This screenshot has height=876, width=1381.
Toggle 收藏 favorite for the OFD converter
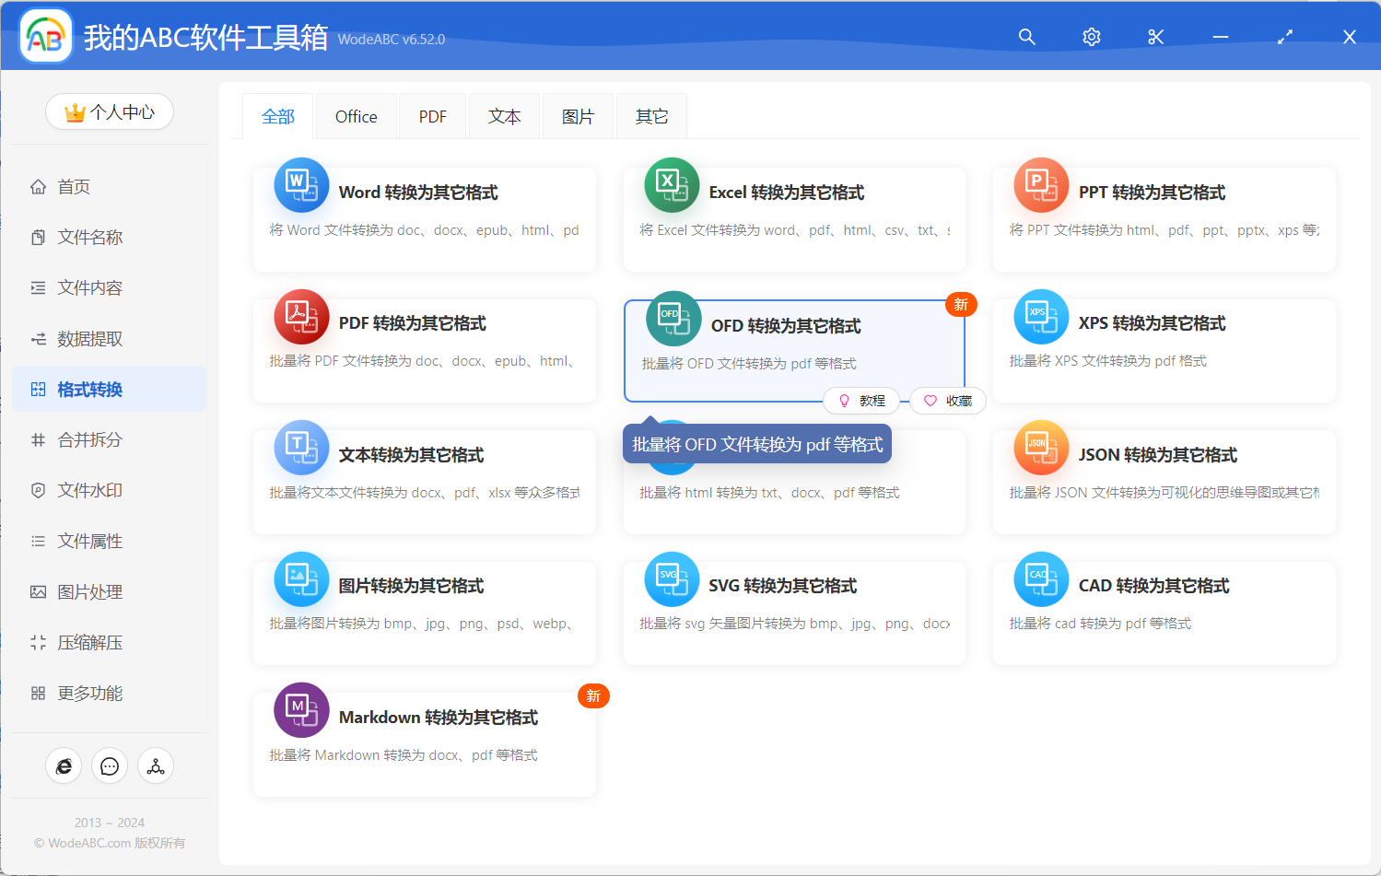tap(947, 400)
